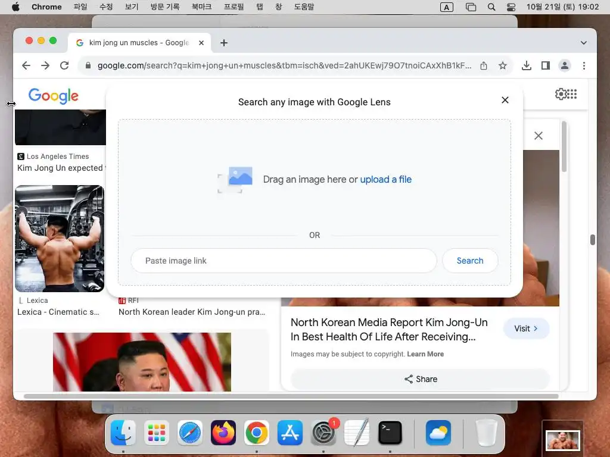The height and width of the screenshot is (457, 610).
Task: Open App Store from the Dock
Action: 290,433
